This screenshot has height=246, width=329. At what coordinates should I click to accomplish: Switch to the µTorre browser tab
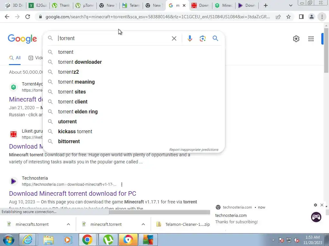coord(84,5)
